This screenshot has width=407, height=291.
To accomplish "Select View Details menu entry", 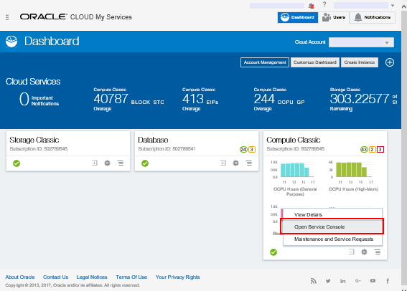I will click(332, 214).
